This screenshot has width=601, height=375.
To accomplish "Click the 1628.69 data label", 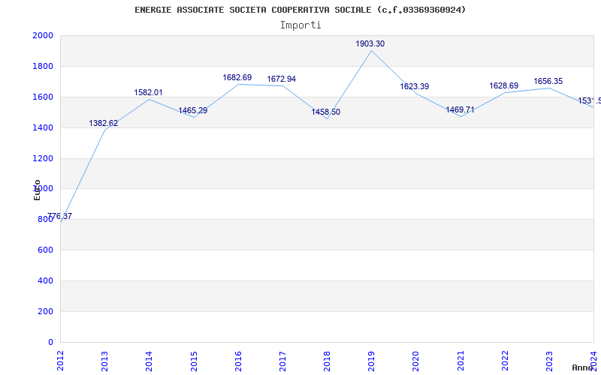I will click(x=503, y=86).
